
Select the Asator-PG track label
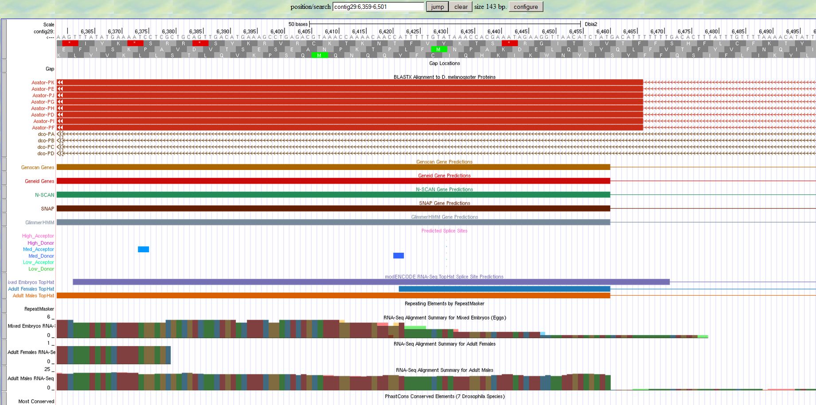tap(43, 102)
